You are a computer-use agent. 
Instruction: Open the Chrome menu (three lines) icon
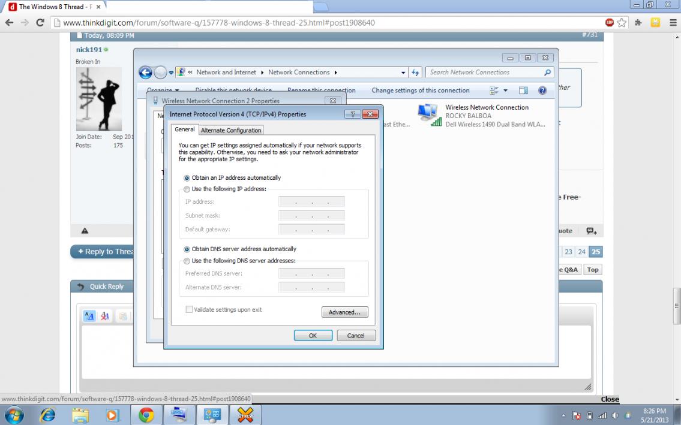(671, 23)
